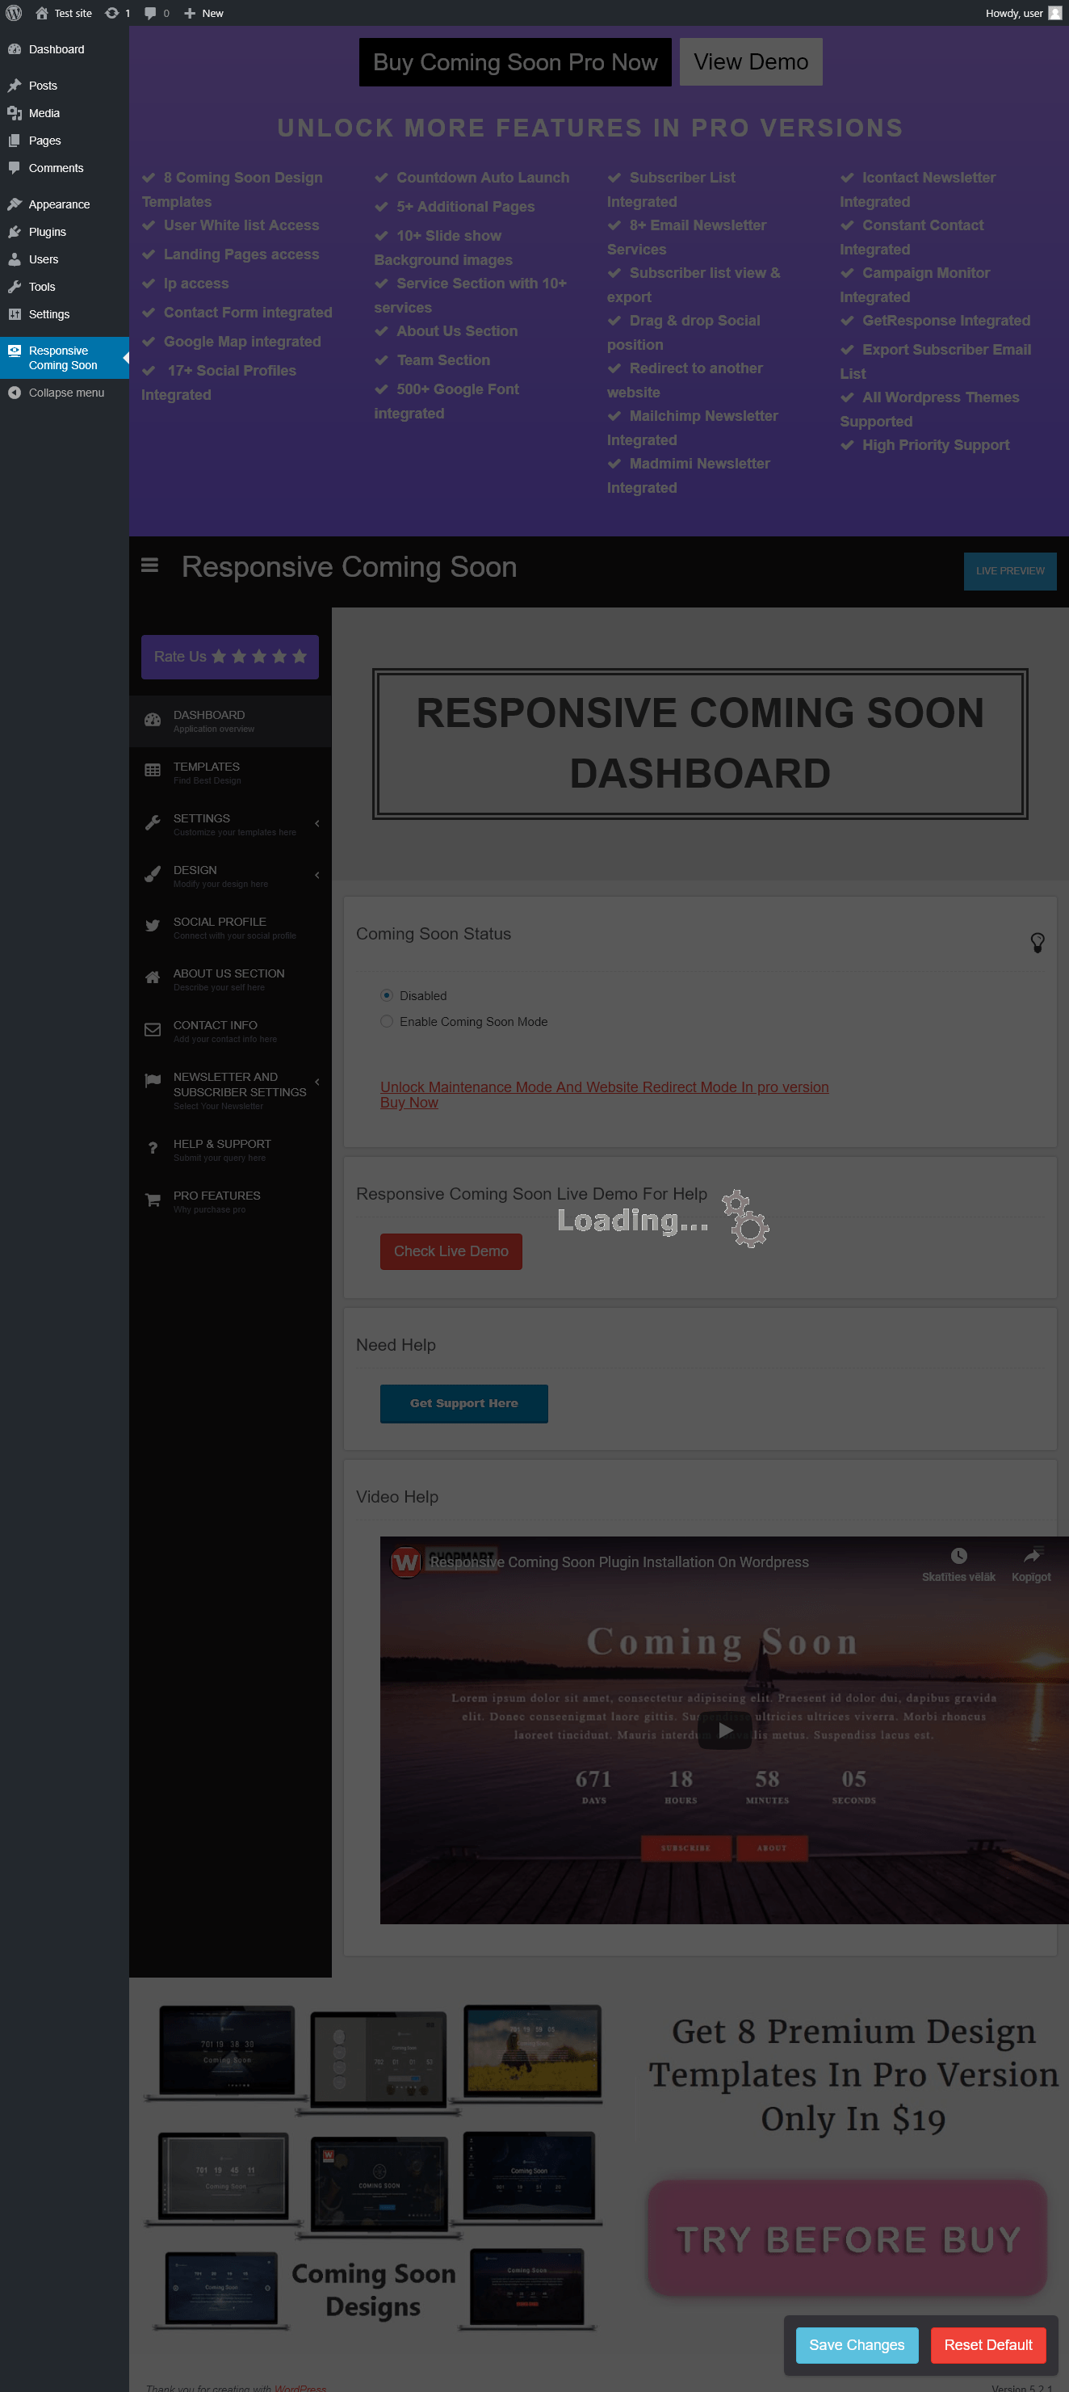Click the user avatar in admin bar
The width and height of the screenshot is (1069, 2392).
1055,13
